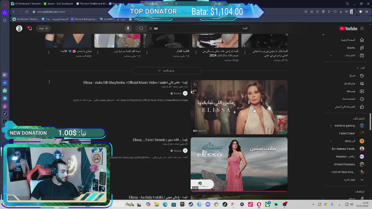Viewport: 372px width, 209px height.
Task: Open Aria AI icon in Opera sidebar
Action: point(5,75)
